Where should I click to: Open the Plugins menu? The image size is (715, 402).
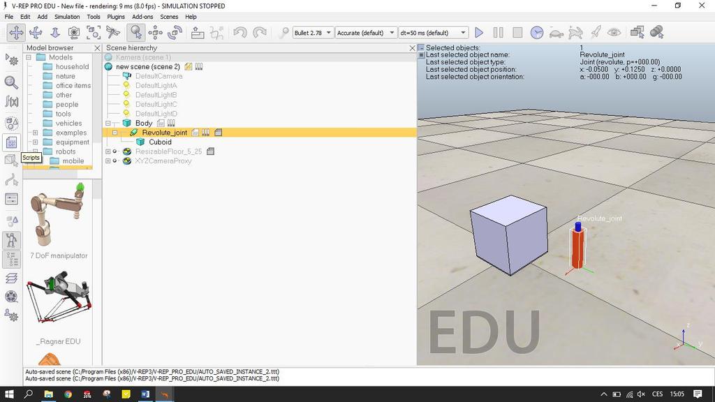116,17
